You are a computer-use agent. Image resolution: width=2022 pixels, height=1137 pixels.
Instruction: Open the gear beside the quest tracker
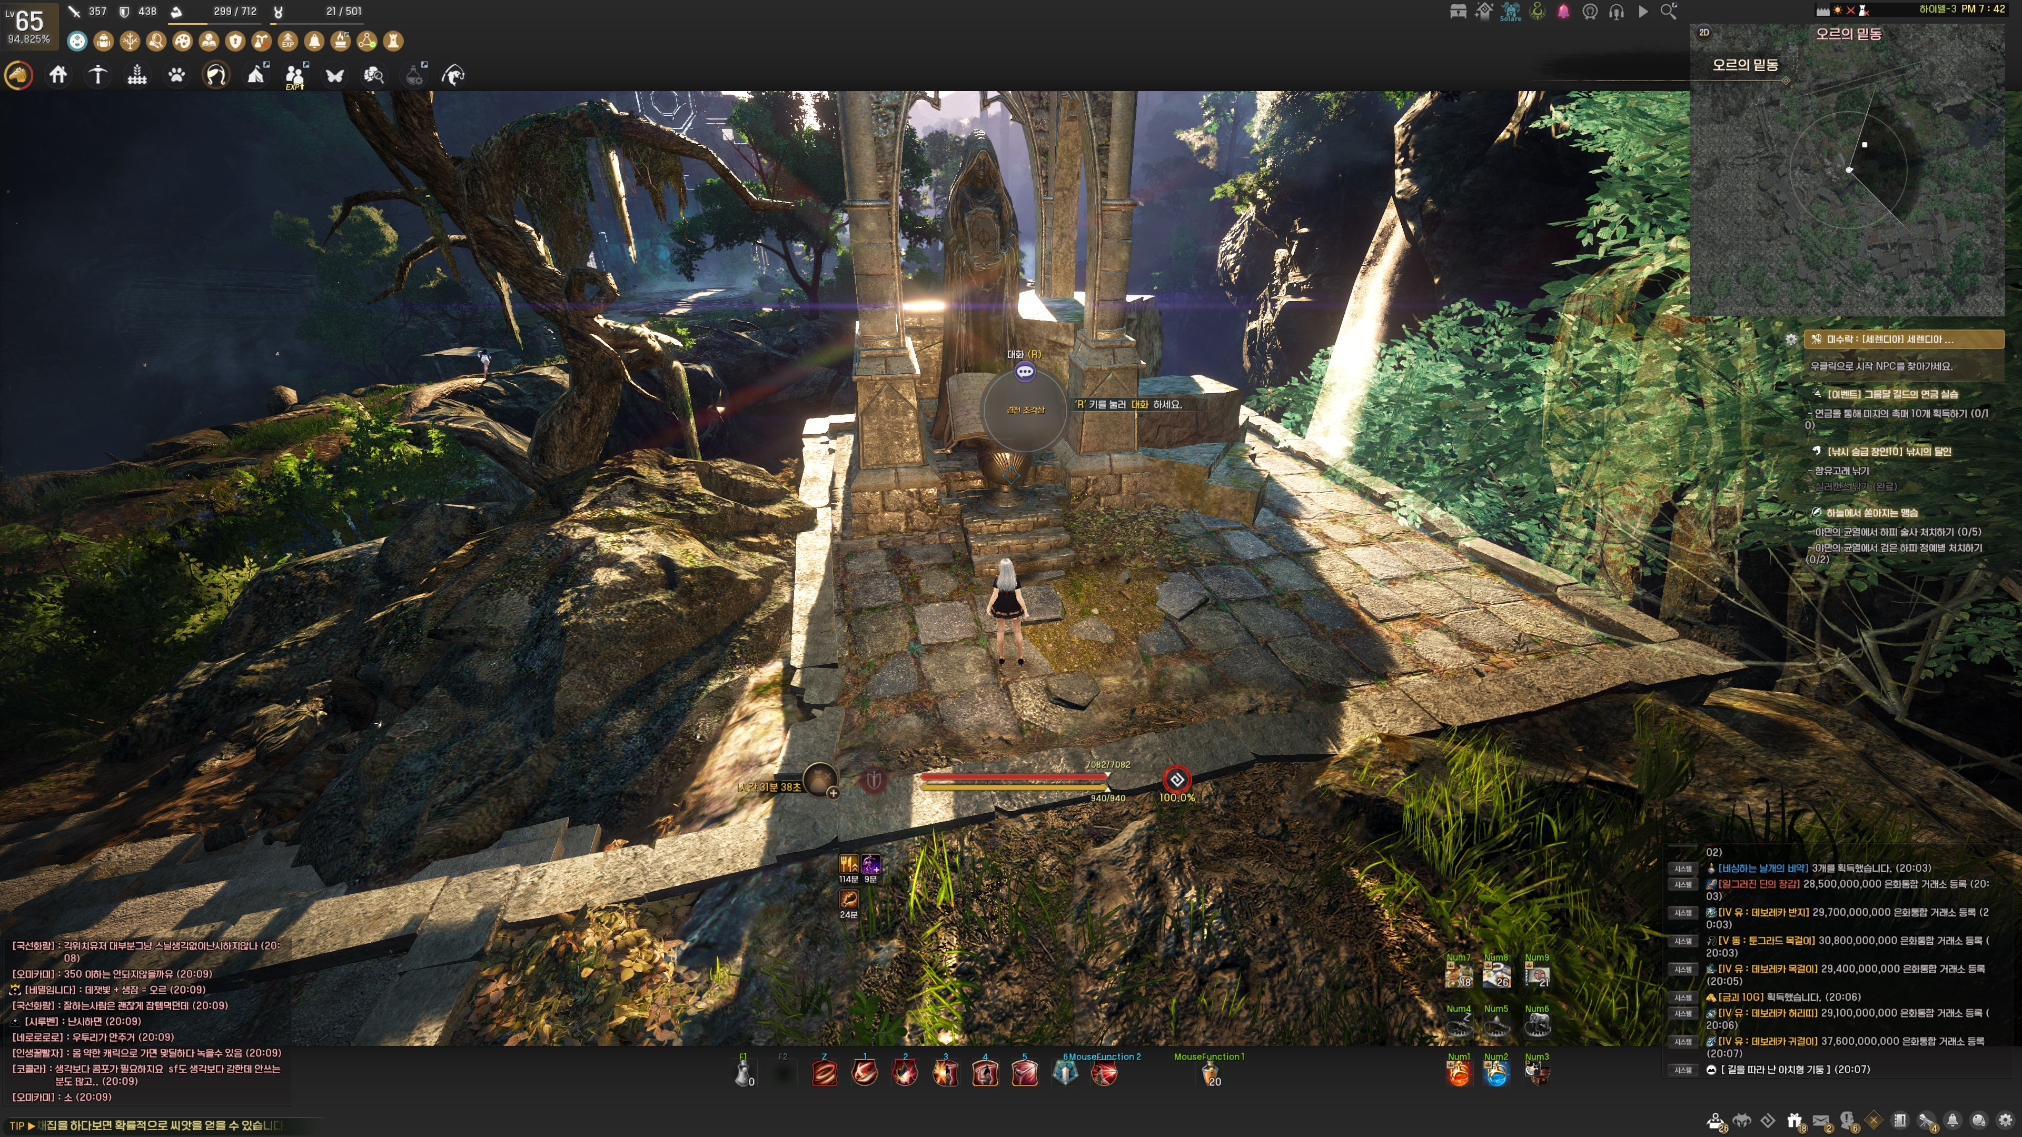pyautogui.click(x=1791, y=340)
